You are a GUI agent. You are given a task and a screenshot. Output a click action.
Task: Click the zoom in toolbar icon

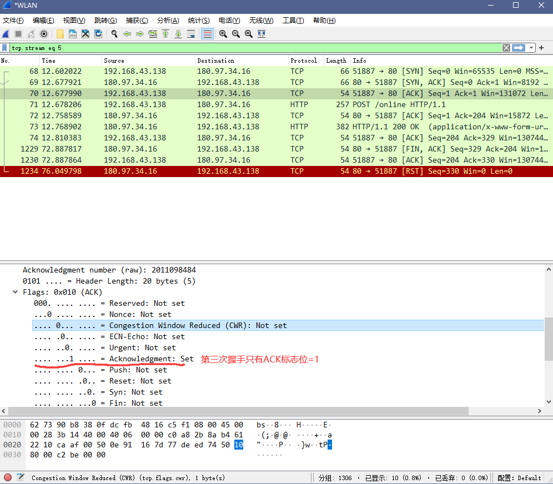tap(222, 34)
